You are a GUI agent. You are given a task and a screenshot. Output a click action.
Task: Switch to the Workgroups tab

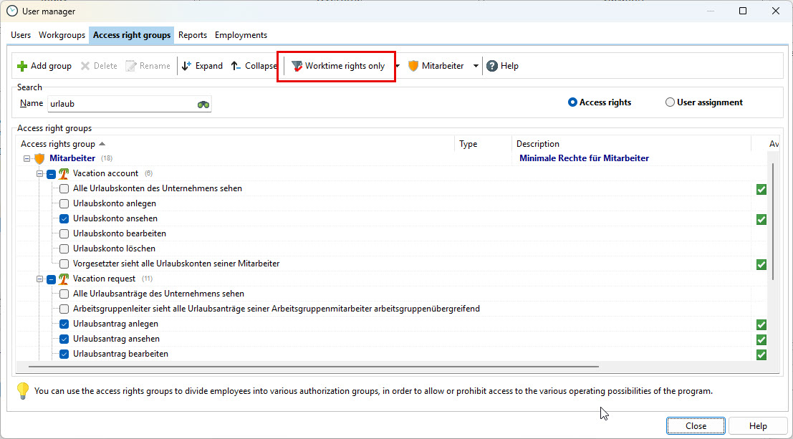tap(61, 35)
